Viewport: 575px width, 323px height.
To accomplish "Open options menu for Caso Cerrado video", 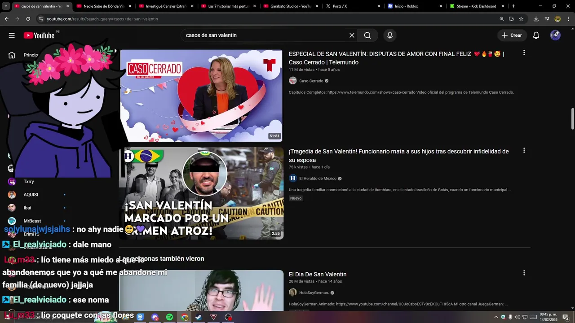I will point(524,53).
